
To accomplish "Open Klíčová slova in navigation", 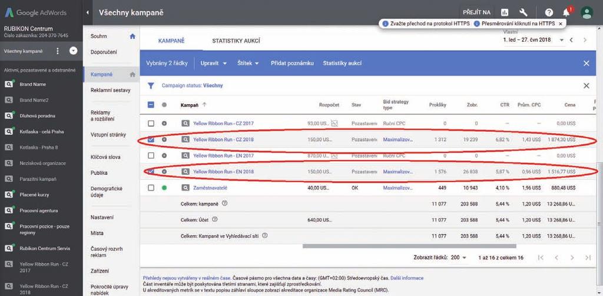I will point(105,157).
